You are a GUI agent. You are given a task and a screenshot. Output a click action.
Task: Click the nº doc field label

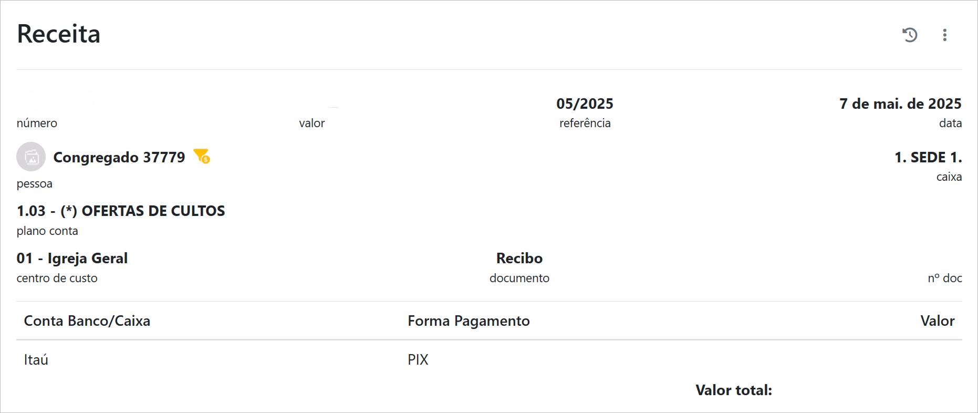944,278
